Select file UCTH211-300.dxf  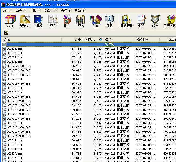(19, 136)
